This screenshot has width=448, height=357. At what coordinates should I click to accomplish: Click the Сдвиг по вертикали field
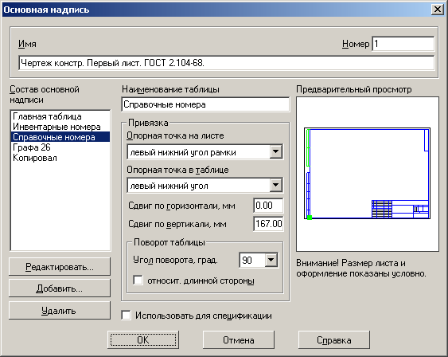tap(268, 223)
